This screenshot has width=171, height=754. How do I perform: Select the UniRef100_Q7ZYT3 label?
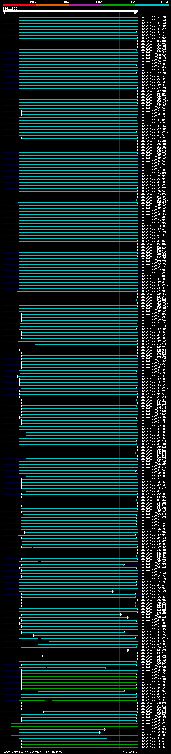click(x=153, y=167)
